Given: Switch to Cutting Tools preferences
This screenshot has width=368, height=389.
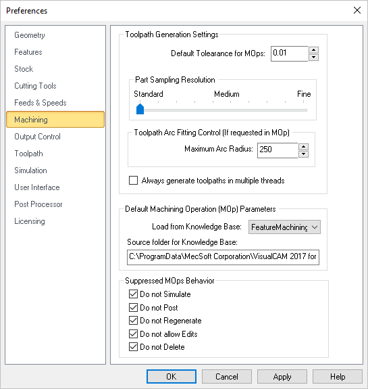Looking at the screenshot, I should pos(35,86).
